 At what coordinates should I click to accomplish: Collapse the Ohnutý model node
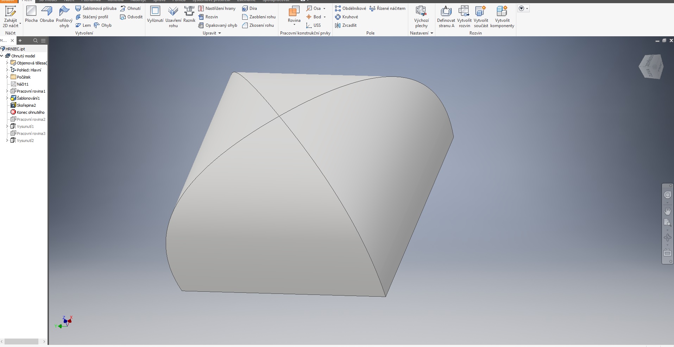point(2,56)
